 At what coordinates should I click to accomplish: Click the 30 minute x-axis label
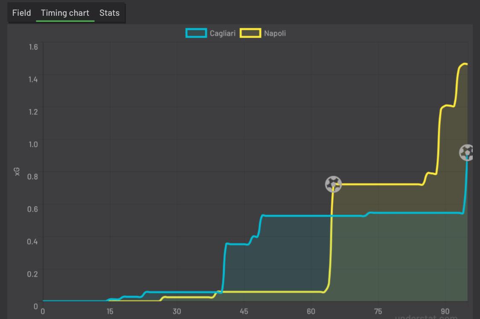pos(177,311)
